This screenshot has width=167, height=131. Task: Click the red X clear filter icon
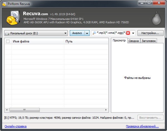tap(128, 33)
